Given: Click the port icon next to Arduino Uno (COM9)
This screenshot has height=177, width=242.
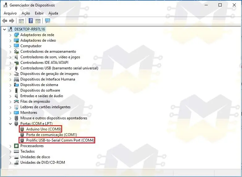Looking at the screenshot, I should click(22, 129).
